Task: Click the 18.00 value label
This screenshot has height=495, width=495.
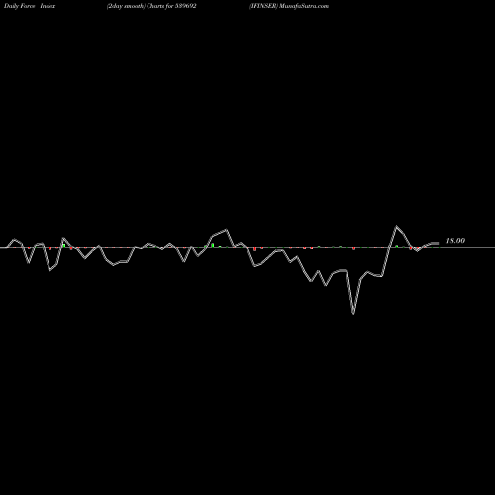Action: [455, 241]
